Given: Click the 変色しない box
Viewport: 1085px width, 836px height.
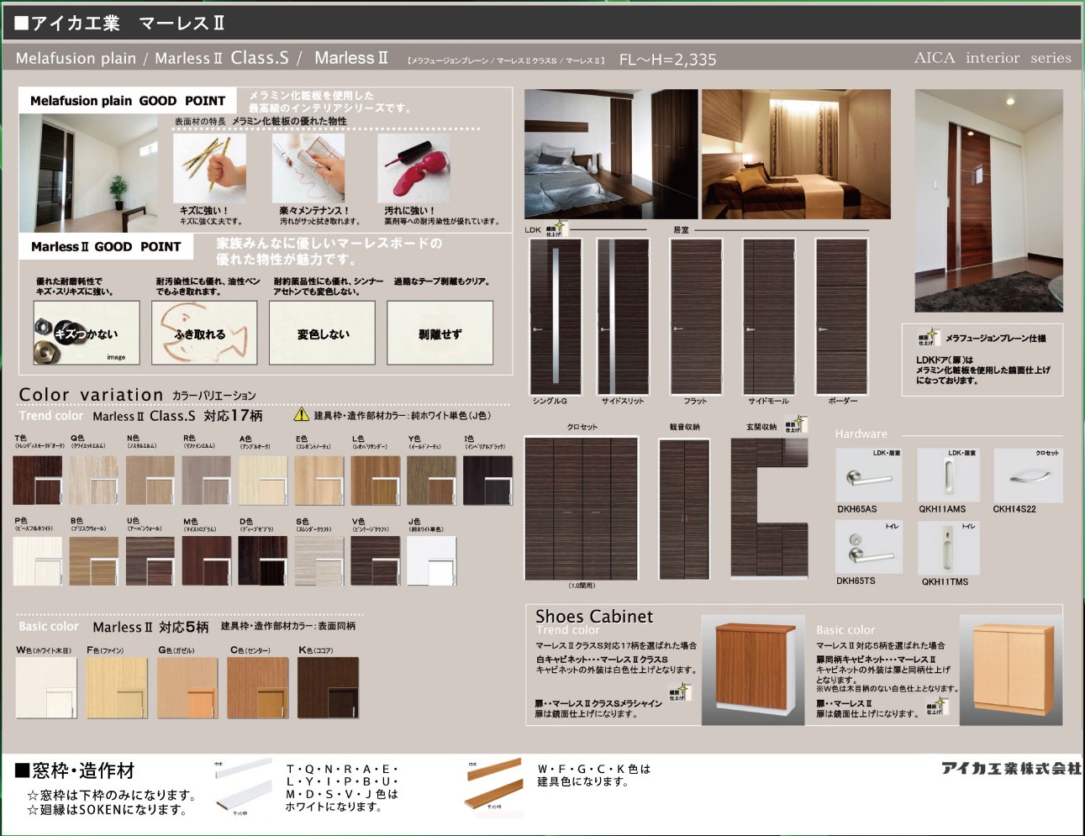Looking at the screenshot, I should (x=322, y=333).
